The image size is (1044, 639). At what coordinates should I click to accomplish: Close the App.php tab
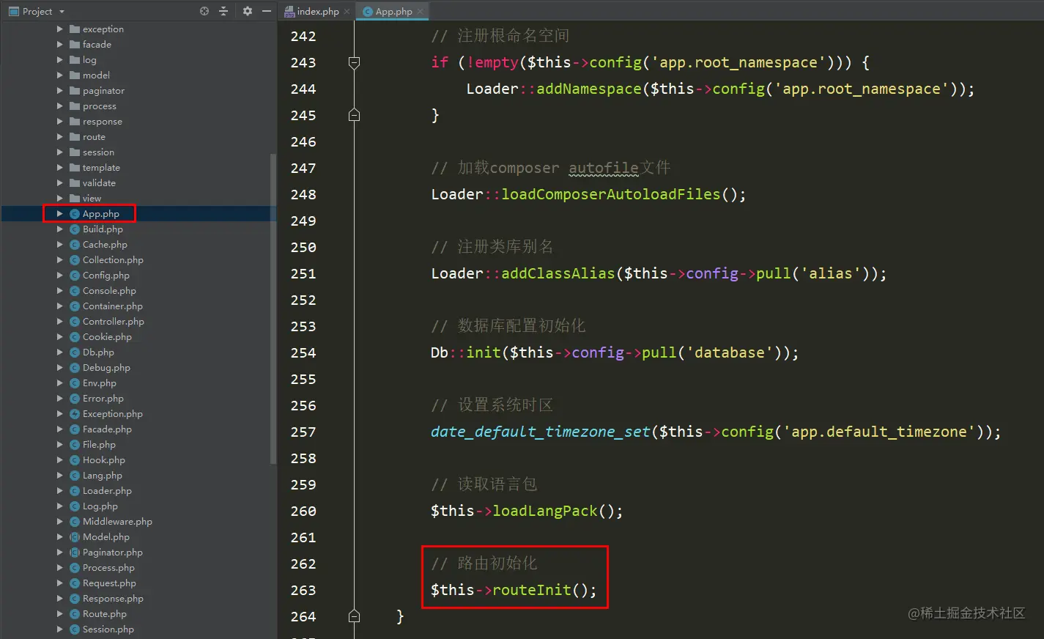point(420,11)
